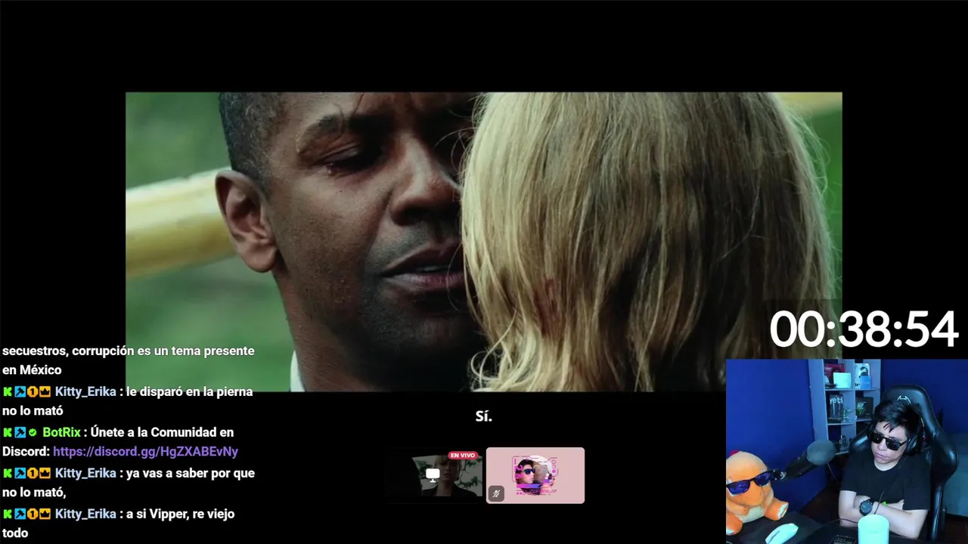Click chat text 'ya vas a saber por que'
The width and height of the screenshot is (968, 544).
[x=191, y=473]
